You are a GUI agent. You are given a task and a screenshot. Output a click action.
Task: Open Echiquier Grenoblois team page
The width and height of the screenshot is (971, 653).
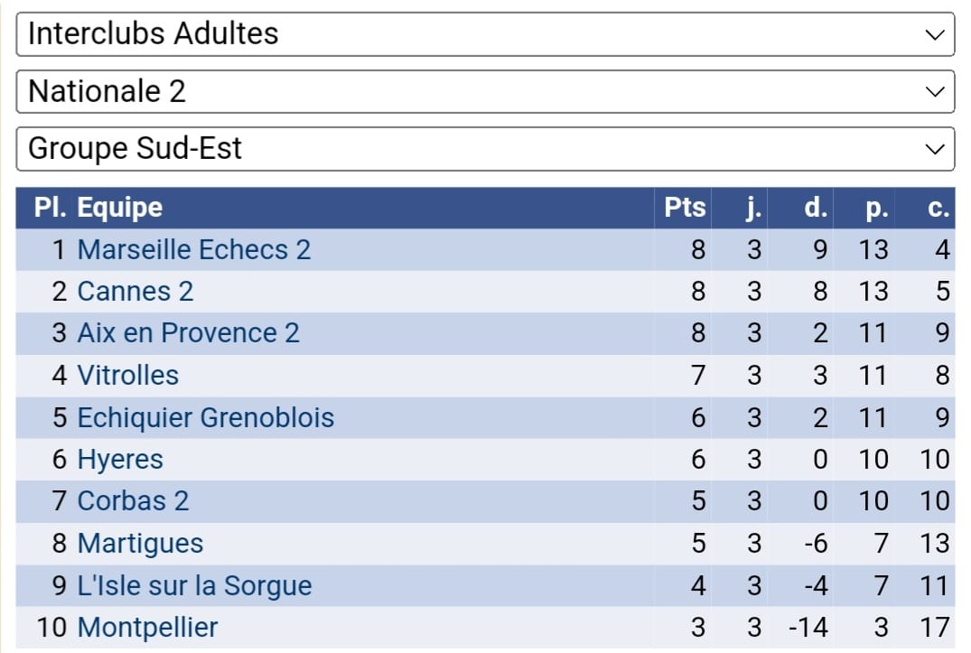tap(206, 418)
